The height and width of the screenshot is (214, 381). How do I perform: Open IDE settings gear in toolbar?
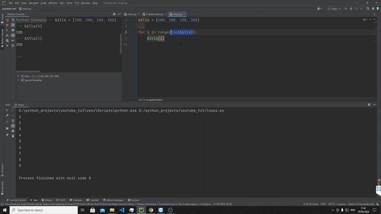pyautogui.click(x=373, y=9)
